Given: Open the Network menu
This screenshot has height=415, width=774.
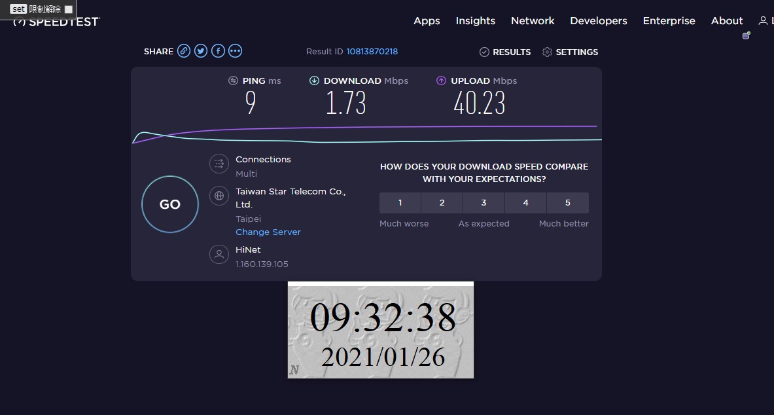Looking at the screenshot, I should coord(533,21).
